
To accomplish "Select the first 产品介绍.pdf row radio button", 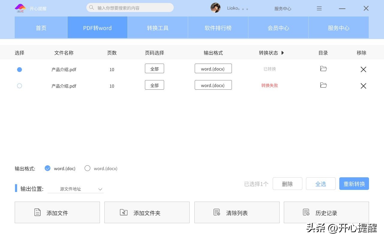I will tap(19, 69).
